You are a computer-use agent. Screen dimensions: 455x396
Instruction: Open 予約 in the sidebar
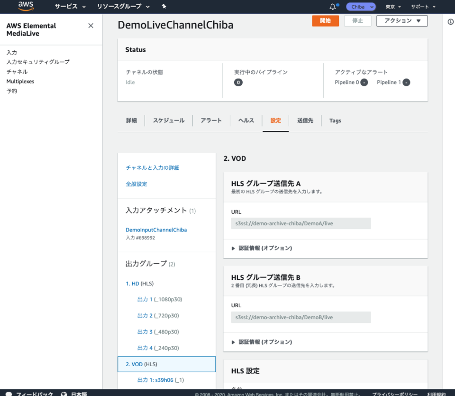12,91
